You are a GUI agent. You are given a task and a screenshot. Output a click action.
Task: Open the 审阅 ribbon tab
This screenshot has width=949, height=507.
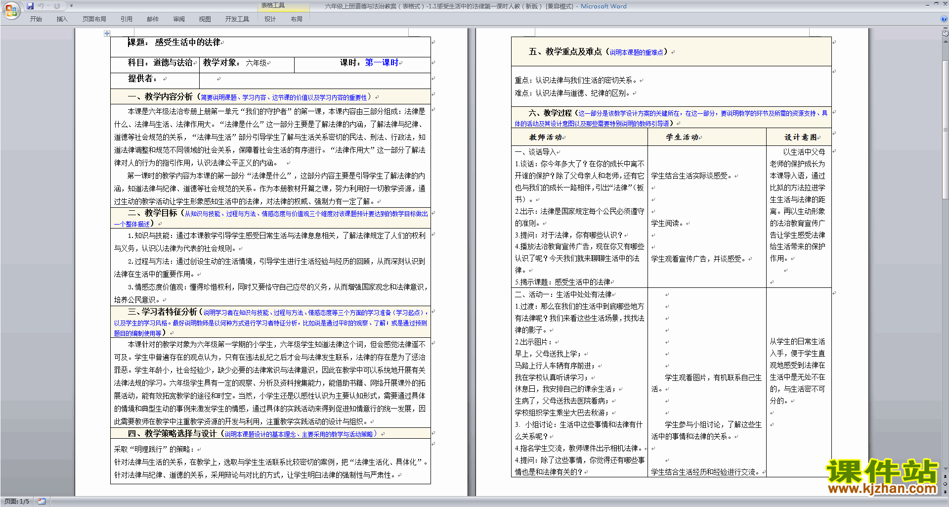pos(179,19)
